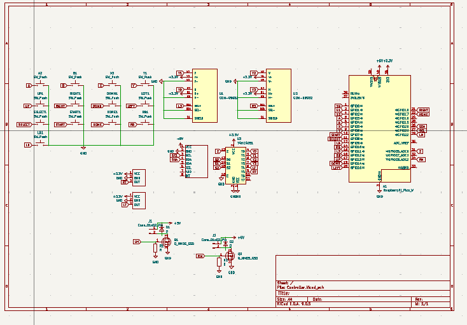
Task: Select the A2 push button switch symbol
Action: point(40,85)
